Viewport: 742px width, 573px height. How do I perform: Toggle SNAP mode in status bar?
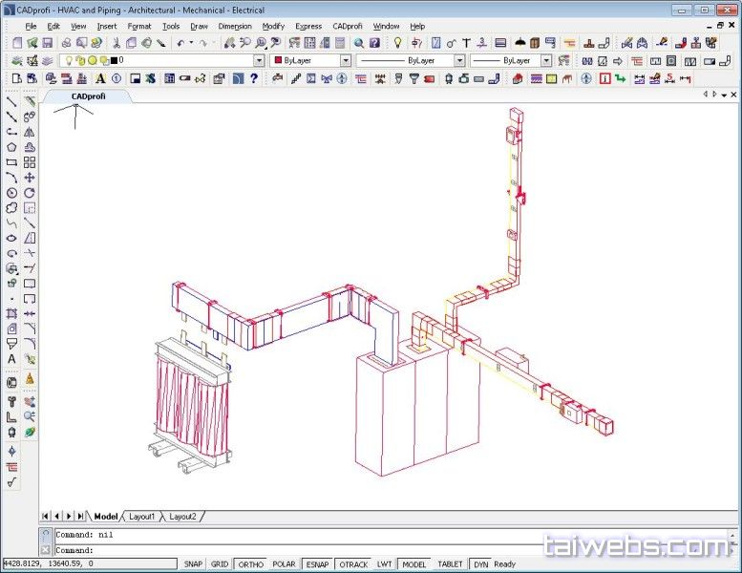tap(194, 564)
